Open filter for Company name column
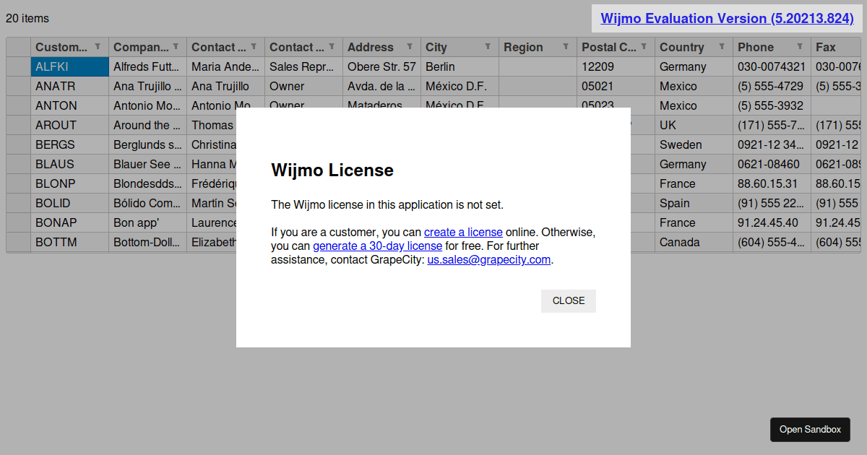The width and height of the screenshot is (867, 455). 176,46
